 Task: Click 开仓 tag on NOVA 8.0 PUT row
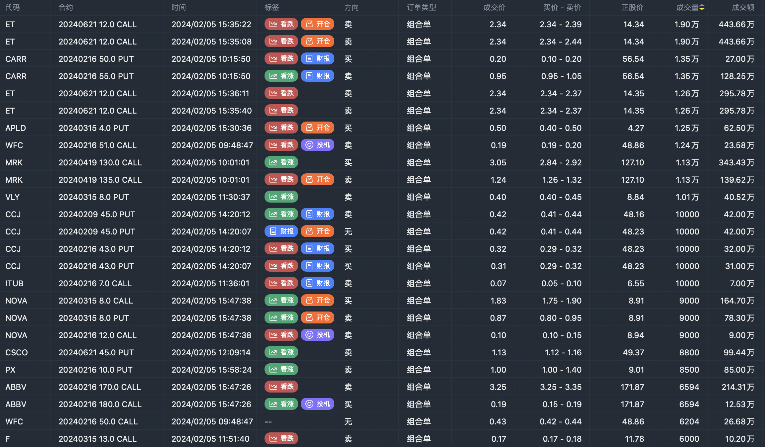tap(317, 317)
